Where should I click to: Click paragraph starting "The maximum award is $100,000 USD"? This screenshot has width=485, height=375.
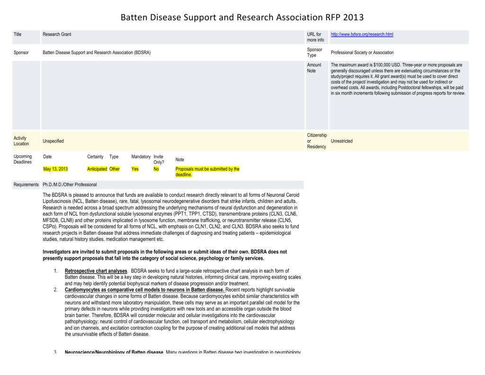click(x=398, y=79)
